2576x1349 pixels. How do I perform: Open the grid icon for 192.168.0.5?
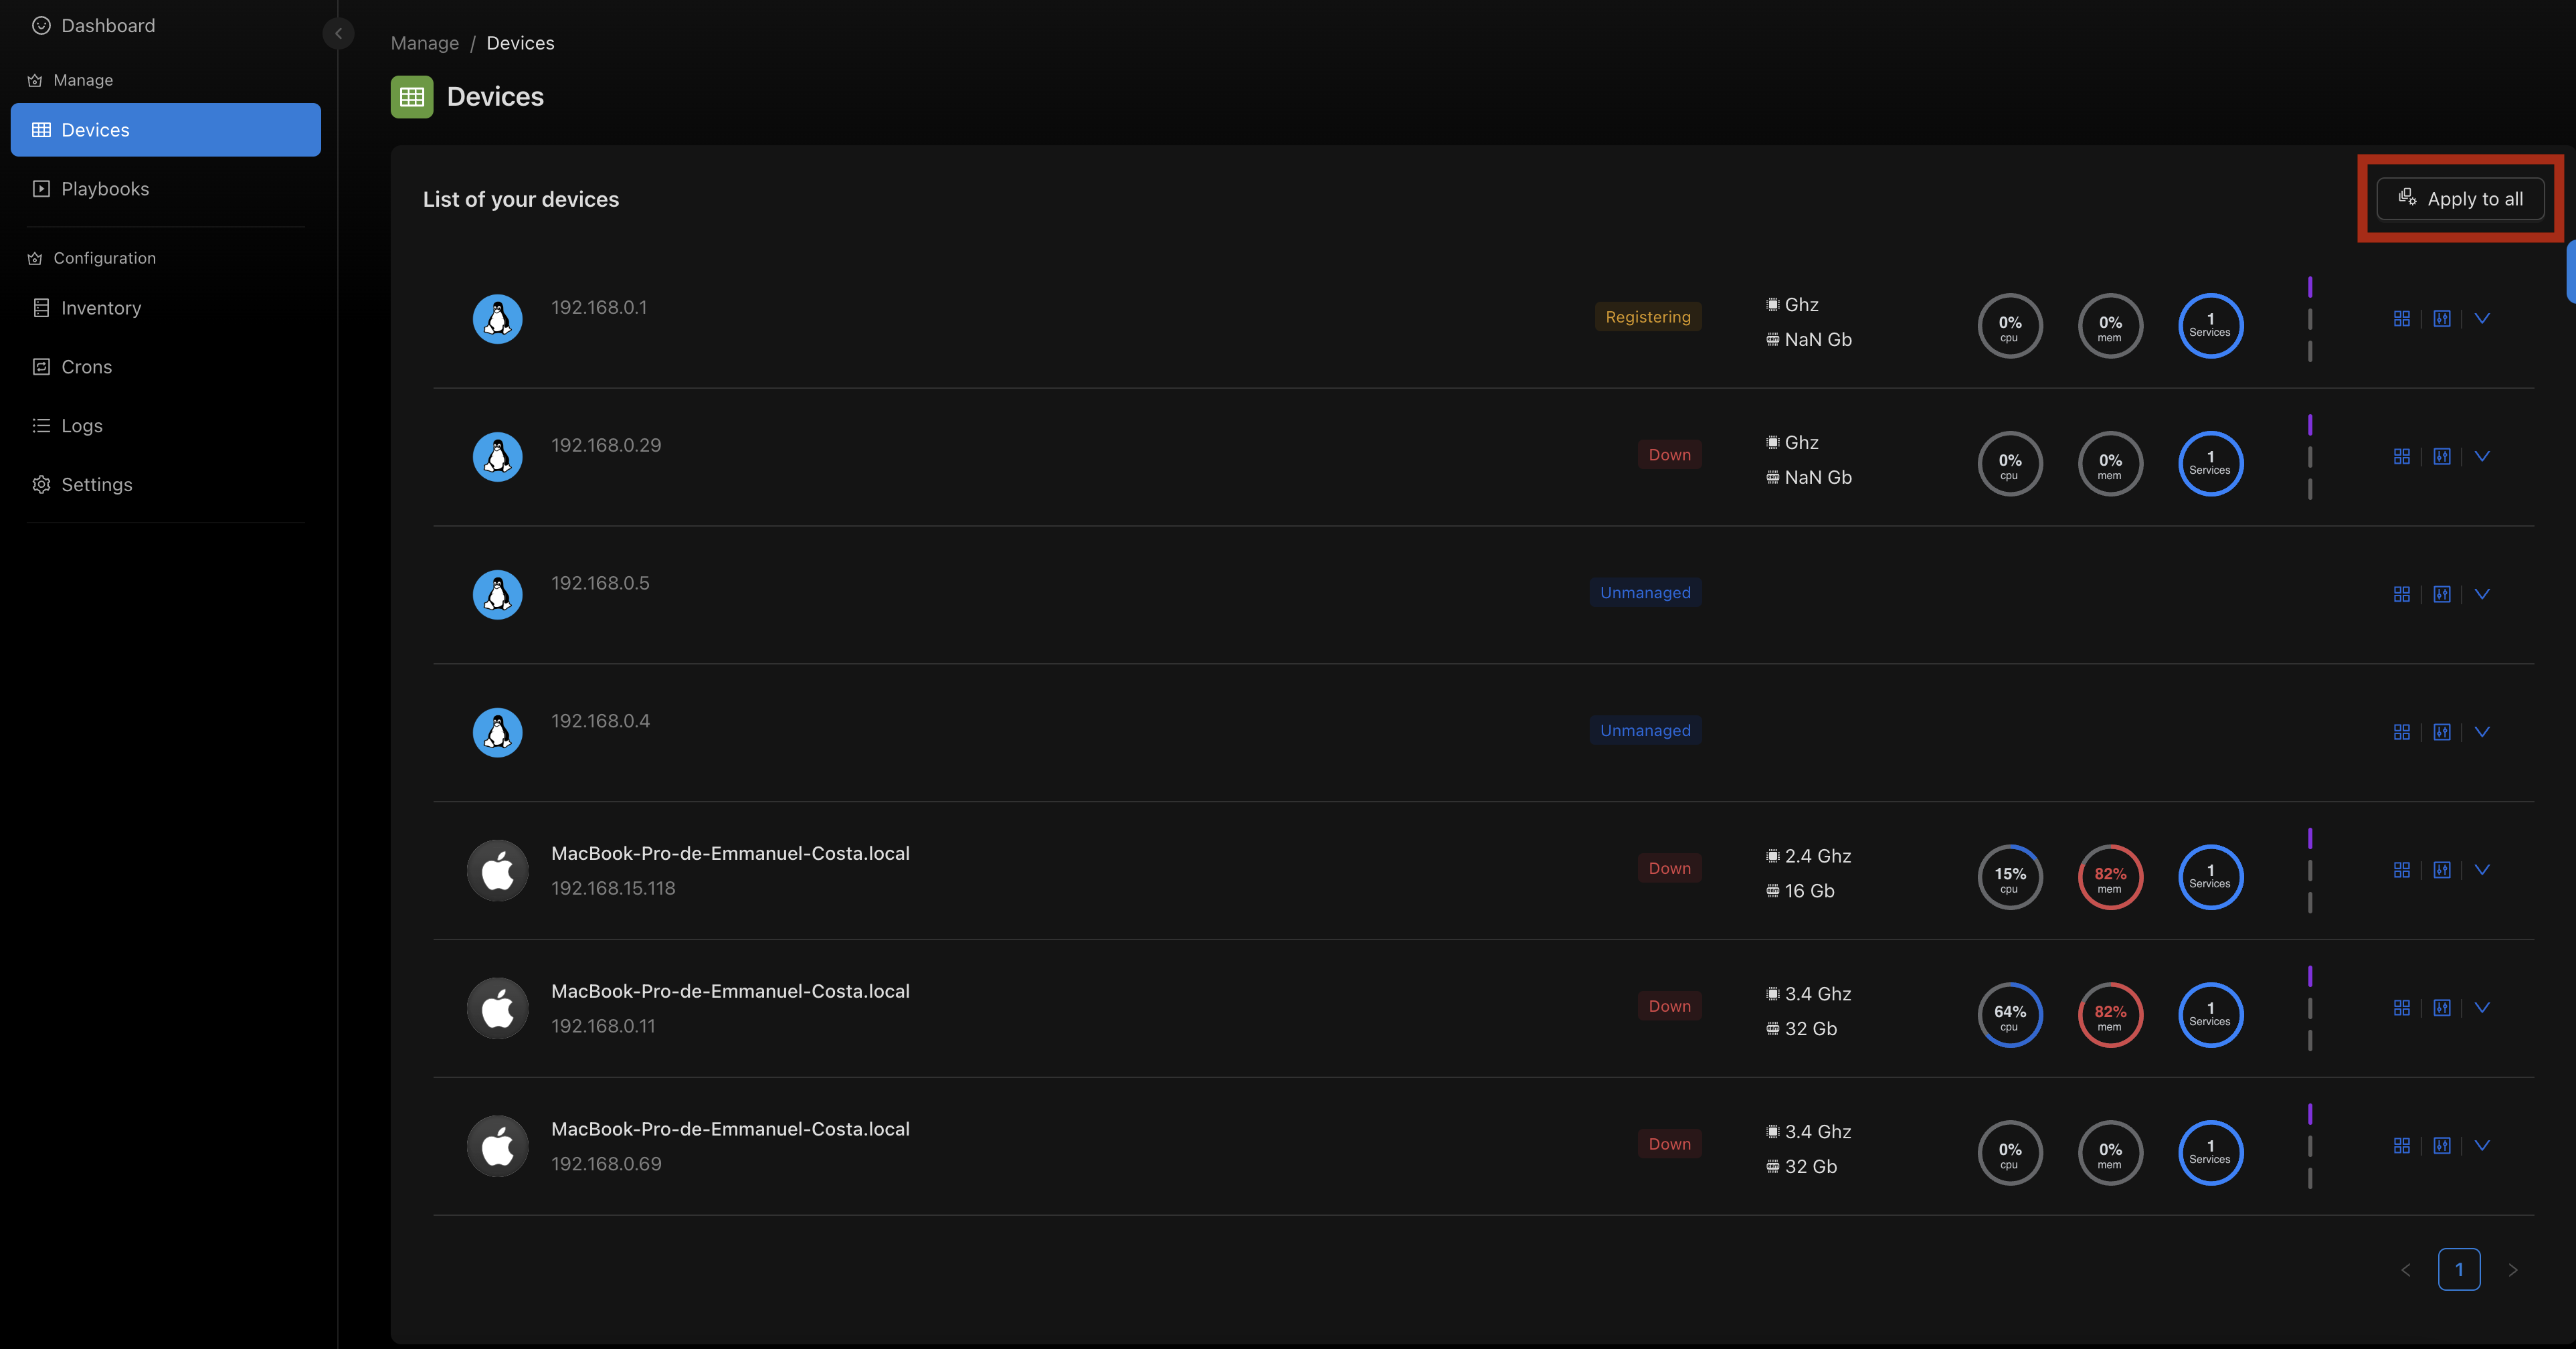(x=2402, y=595)
